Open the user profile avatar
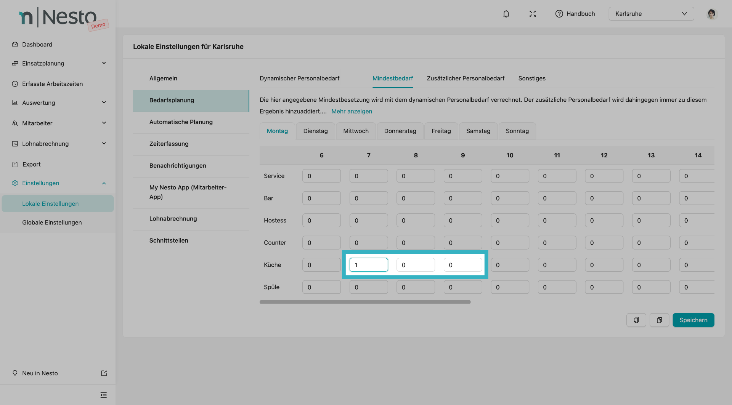Image resolution: width=732 pixels, height=405 pixels. (x=711, y=14)
